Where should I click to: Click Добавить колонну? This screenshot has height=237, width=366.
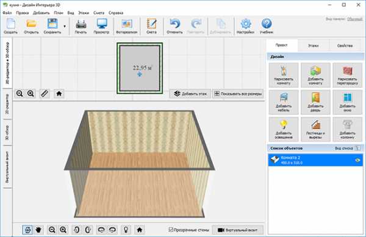tap(348, 129)
